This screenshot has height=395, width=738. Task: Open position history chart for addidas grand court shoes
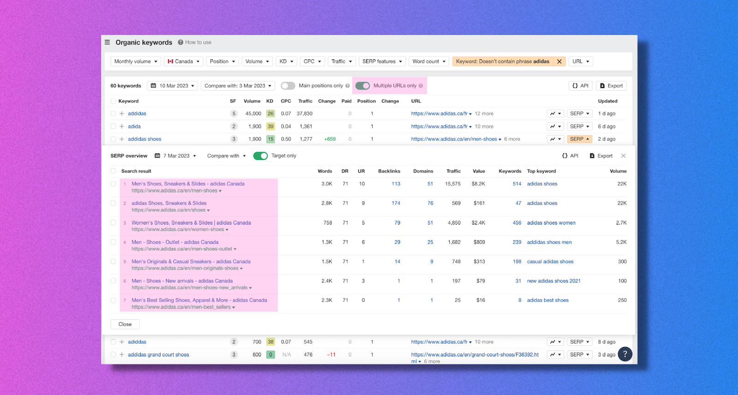pyautogui.click(x=555, y=355)
